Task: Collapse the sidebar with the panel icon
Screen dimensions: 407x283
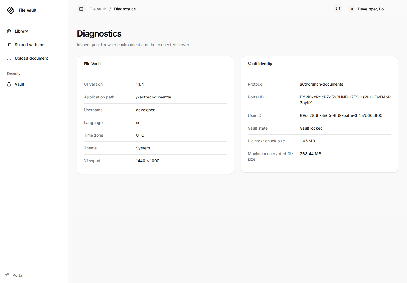Action: [x=81, y=9]
